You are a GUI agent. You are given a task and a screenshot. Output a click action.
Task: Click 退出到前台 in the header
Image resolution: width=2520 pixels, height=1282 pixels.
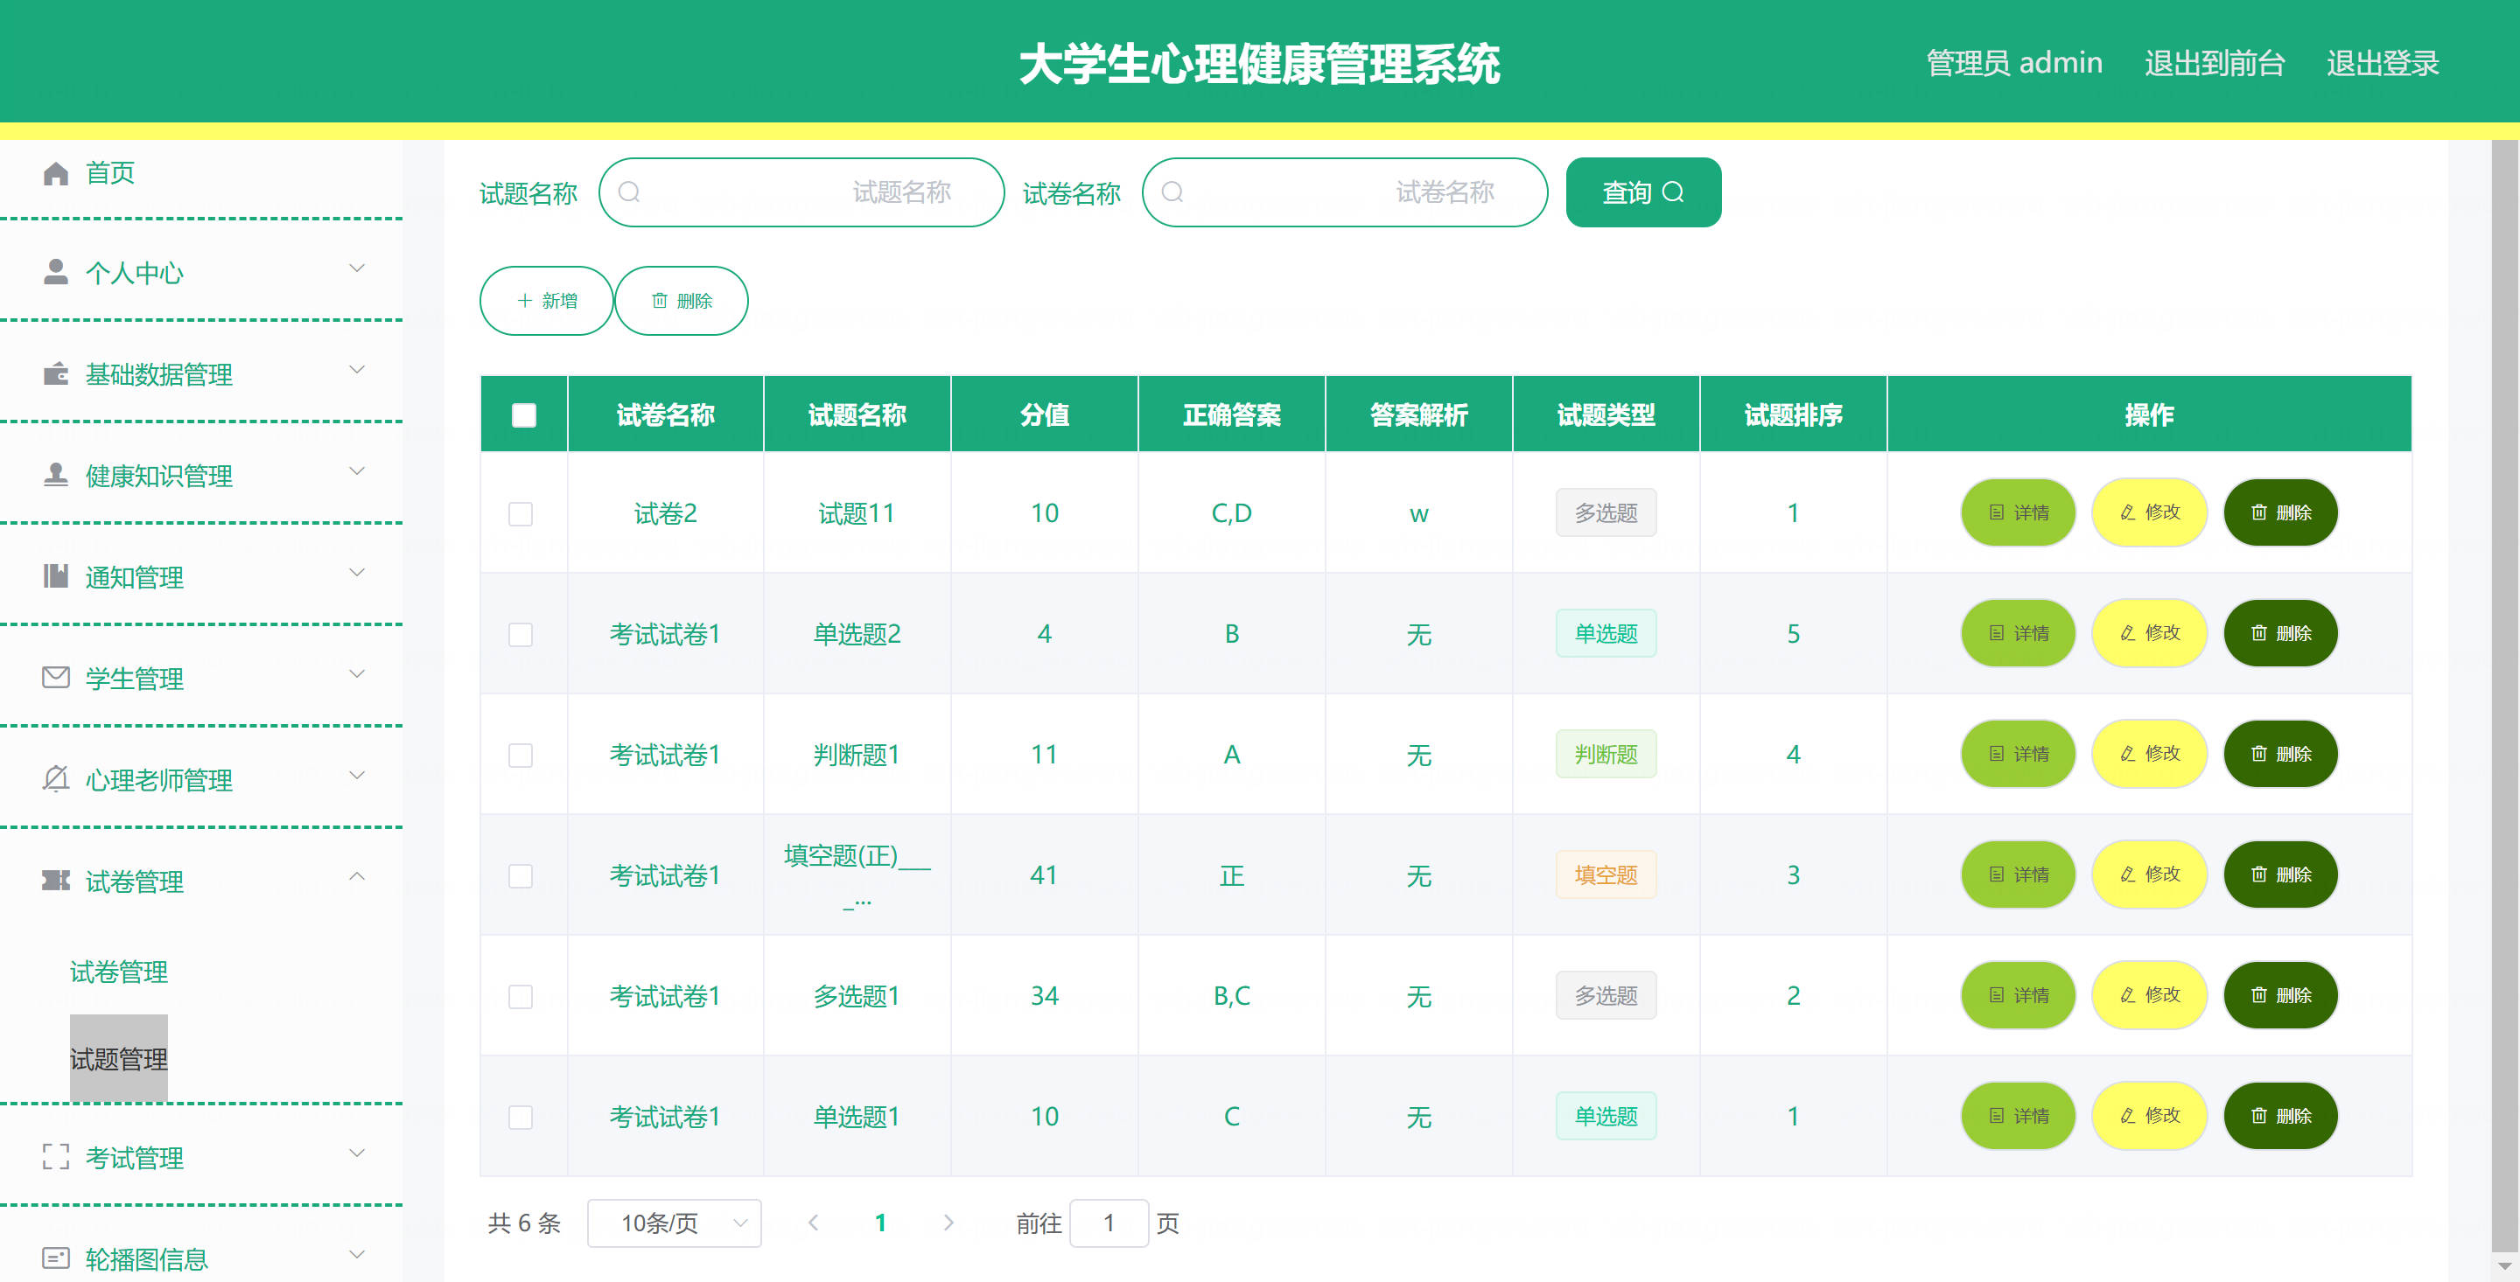[x=2215, y=64]
